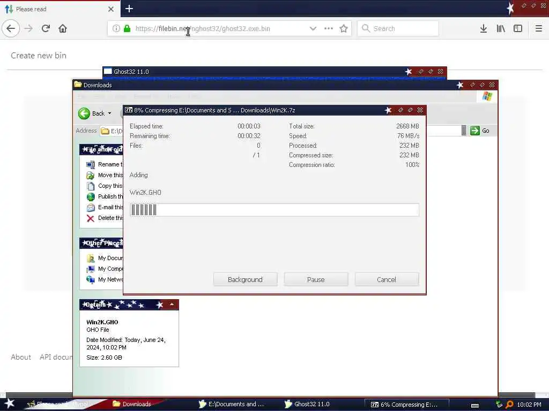Viewport: 549px width, 411px height.
Task: Open Firefox home page
Action: [63, 29]
